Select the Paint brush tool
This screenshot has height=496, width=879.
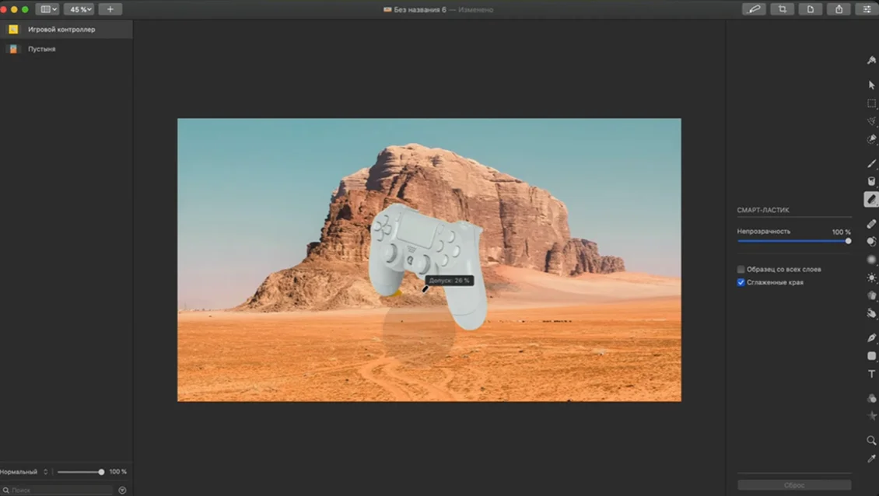point(871,163)
